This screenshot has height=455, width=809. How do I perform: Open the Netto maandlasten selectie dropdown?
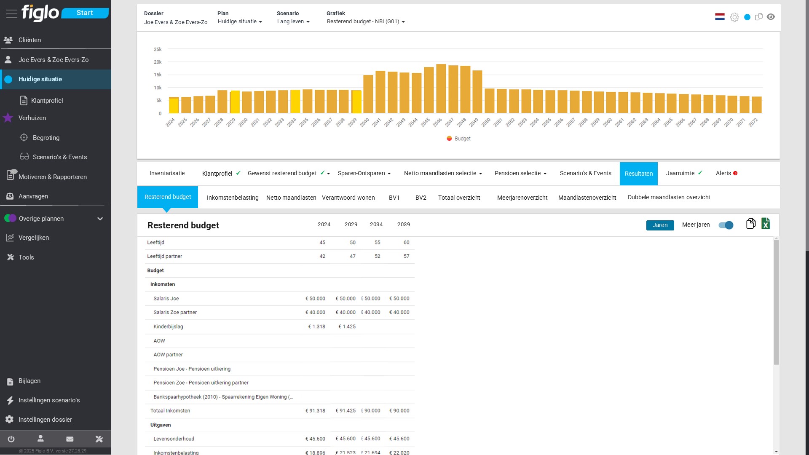click(443, 173)
